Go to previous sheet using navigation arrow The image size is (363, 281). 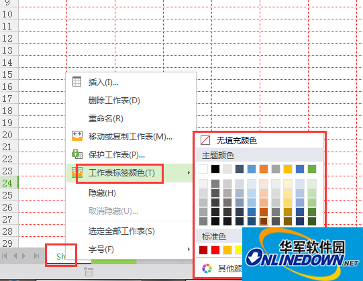15,256
